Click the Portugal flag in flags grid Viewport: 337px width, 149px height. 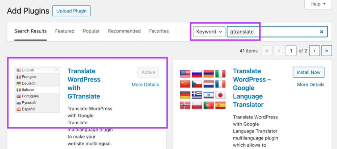209,105
